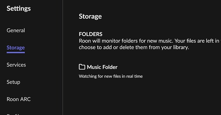Select the partially visible item below Roon ARC
Screen dimensions: 221x115
point(13,114)
